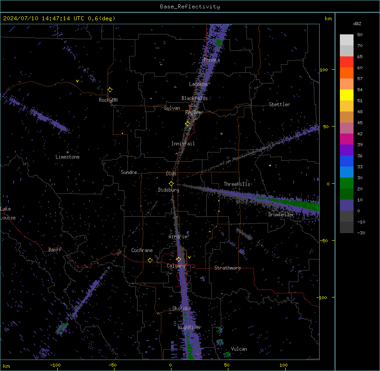Select the magenta 39-42 dBZ legend swatch
This screenshot has height=371, width=380.
(346, 139)
